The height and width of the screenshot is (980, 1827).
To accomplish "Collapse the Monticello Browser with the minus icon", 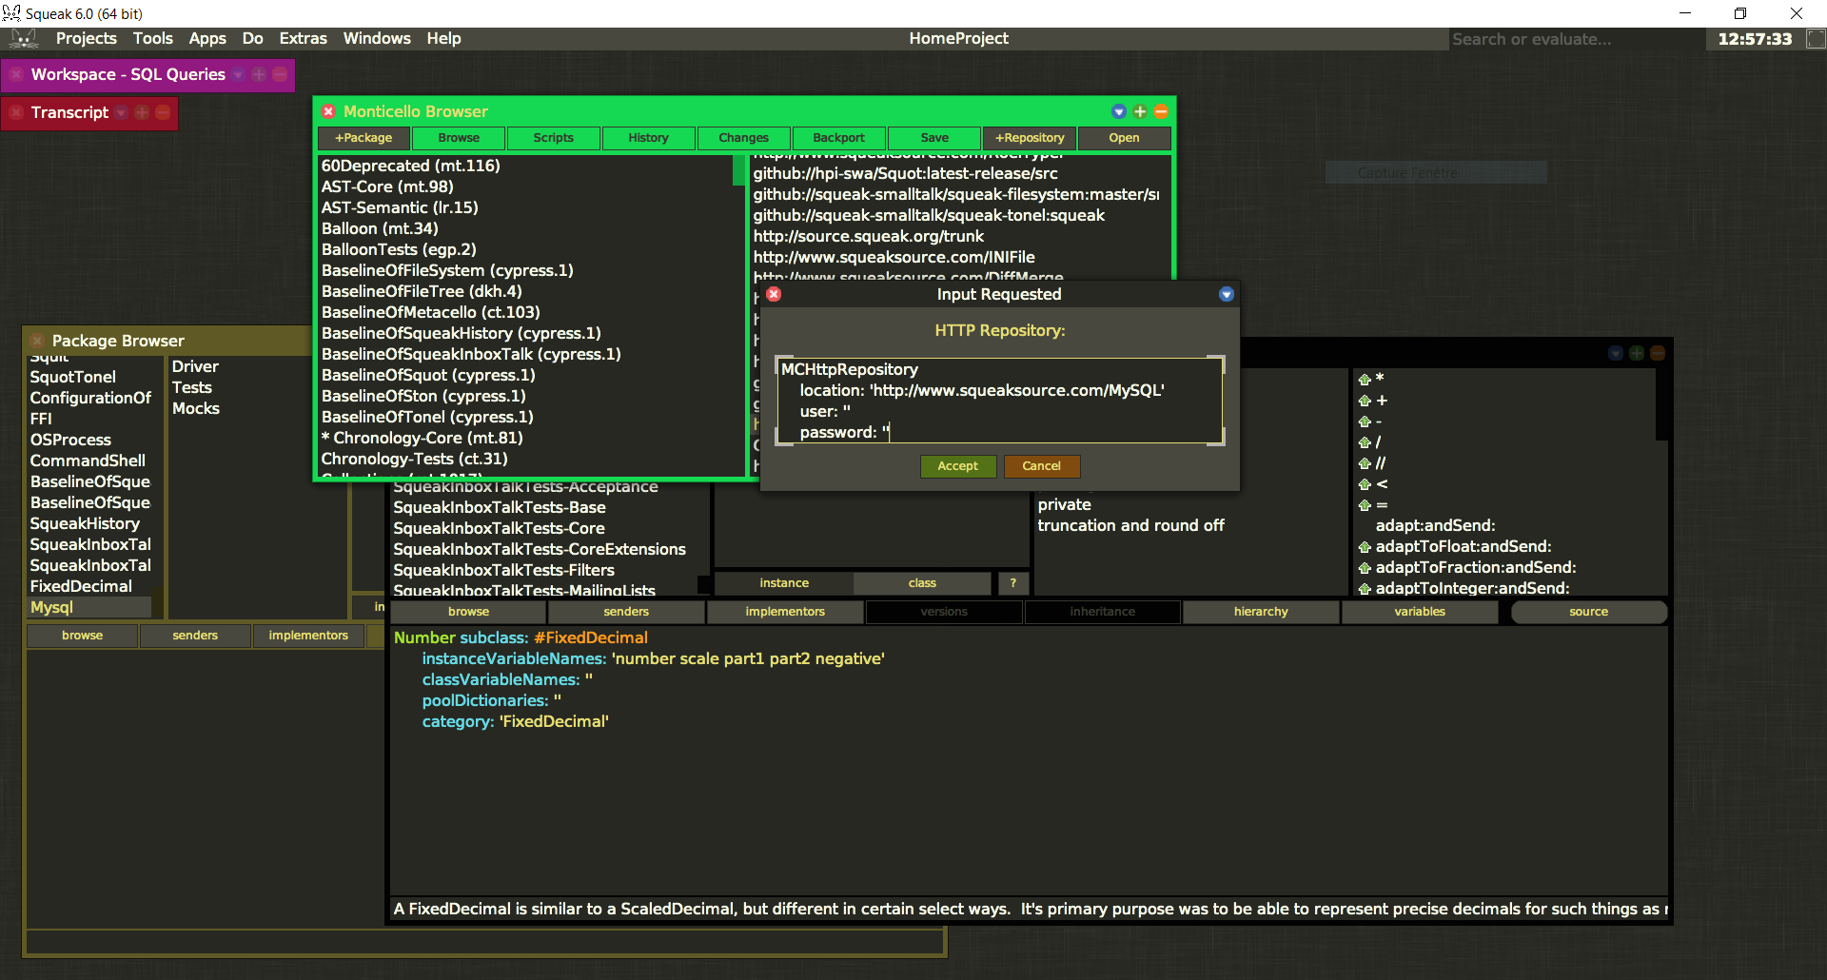I will coord(1161,111).
